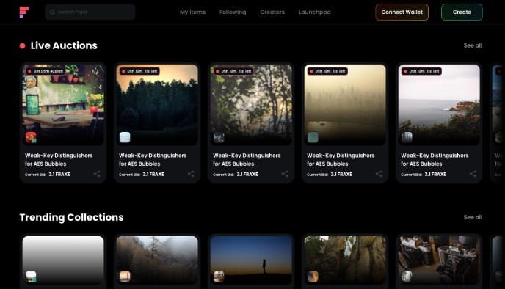The width and height of the screenshot is (505, 289).
Task: Share the foggy lake auction
Action: pyautogui.click(x=379, y=174)
